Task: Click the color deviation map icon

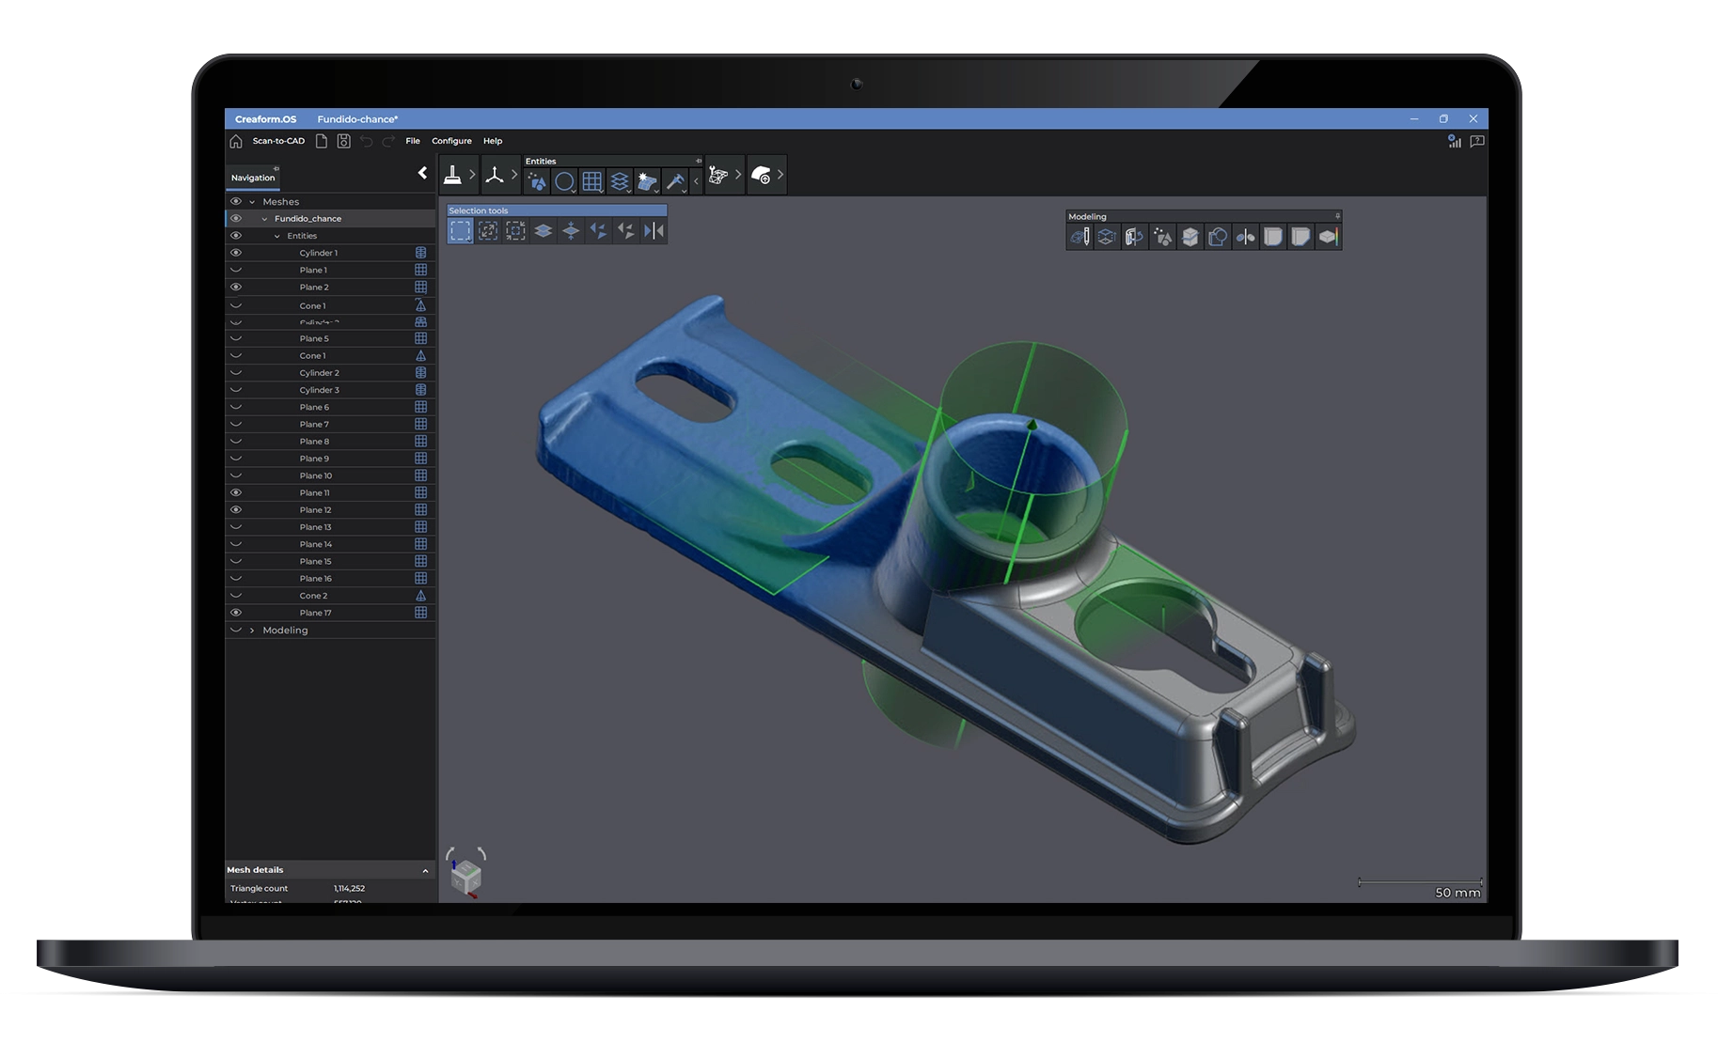Action: click(x=1328, y=238)
